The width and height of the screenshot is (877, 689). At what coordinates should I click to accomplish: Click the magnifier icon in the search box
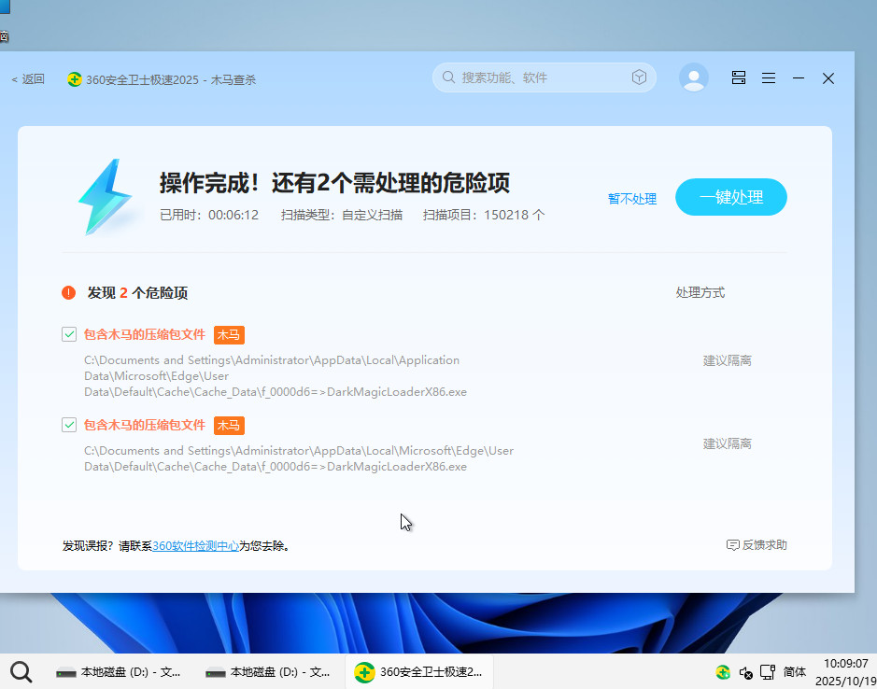coord(448,77)
